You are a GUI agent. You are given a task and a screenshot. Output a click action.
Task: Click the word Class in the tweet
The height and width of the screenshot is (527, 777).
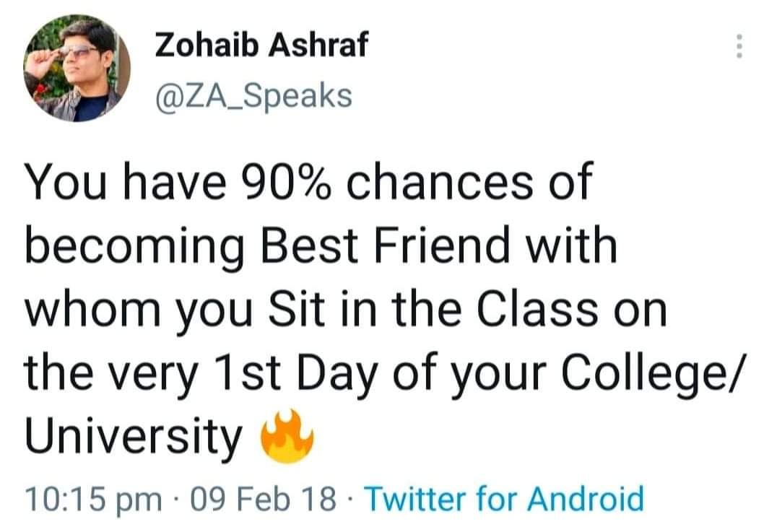pos(537,310)
